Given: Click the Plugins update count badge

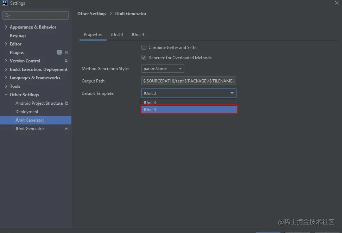Looking at the screenshot, I should (59, 53).
